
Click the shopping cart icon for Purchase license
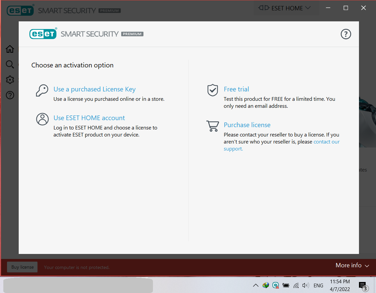tap(213, 126)
